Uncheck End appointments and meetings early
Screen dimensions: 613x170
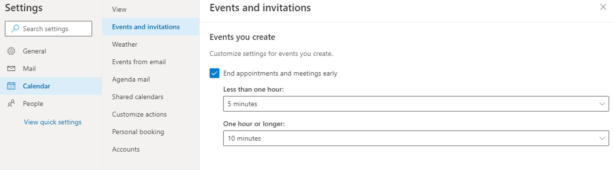(x=214, y=73)
